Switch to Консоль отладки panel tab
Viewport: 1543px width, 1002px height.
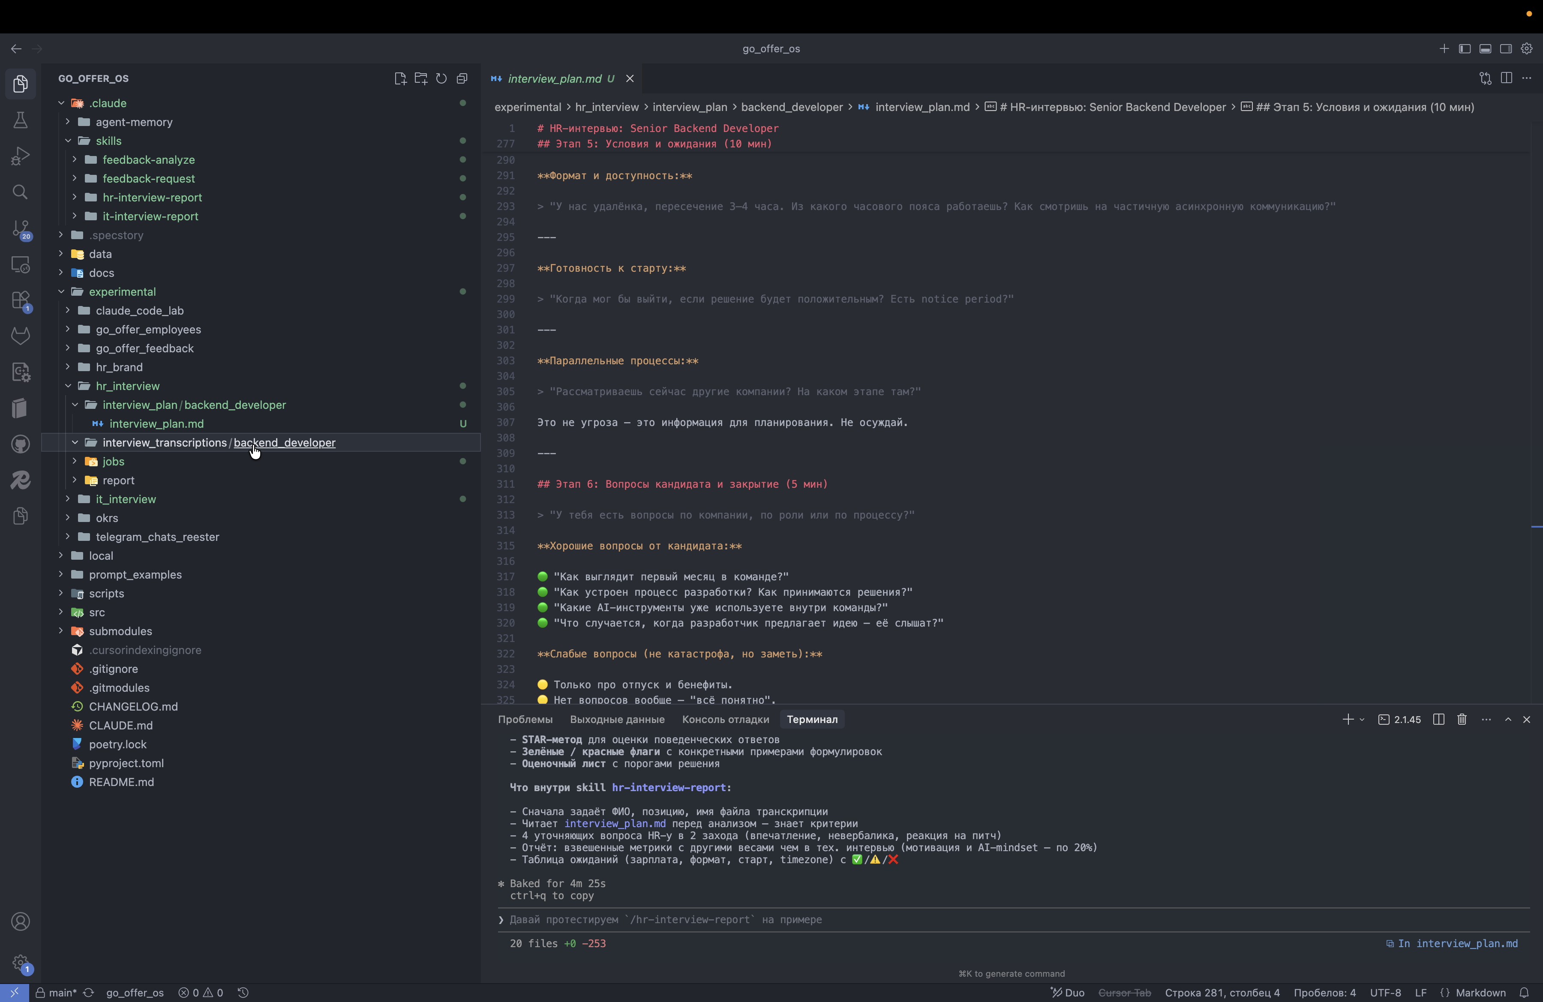pos(725,720)
